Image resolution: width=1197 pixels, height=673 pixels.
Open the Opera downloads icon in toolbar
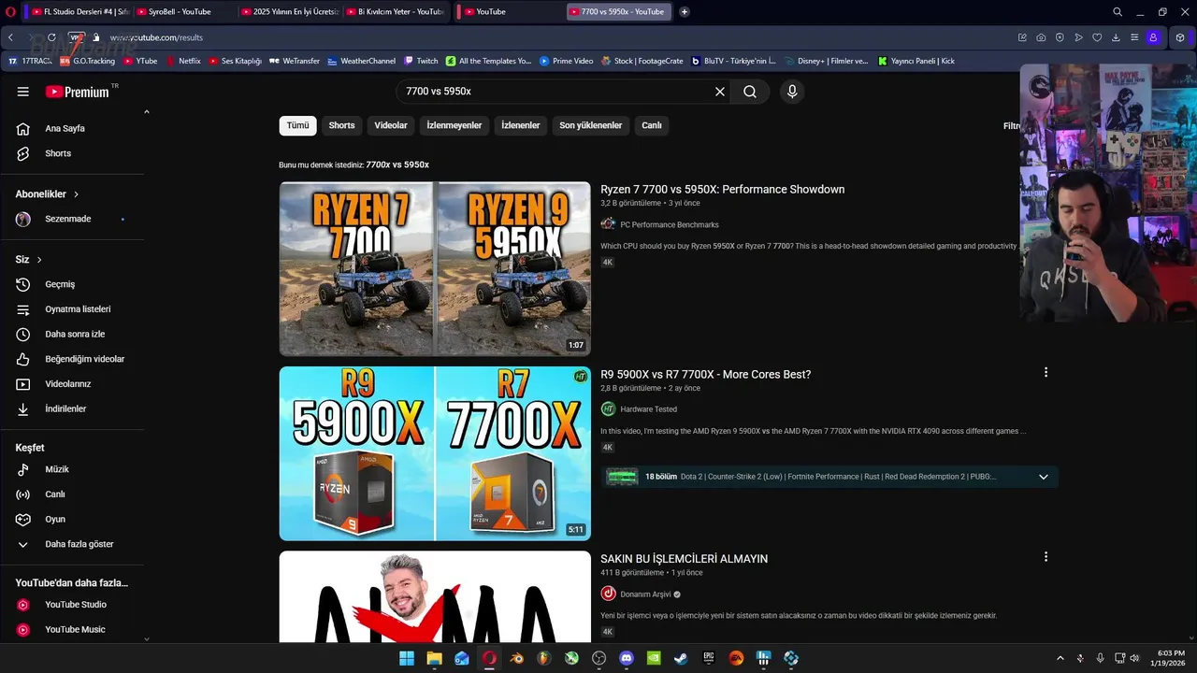[1116, 37]
